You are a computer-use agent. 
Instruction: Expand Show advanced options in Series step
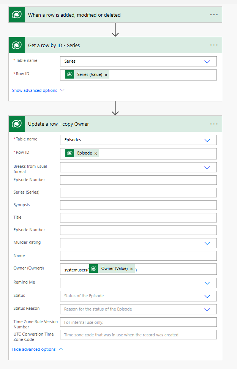[x=38, y=90]
